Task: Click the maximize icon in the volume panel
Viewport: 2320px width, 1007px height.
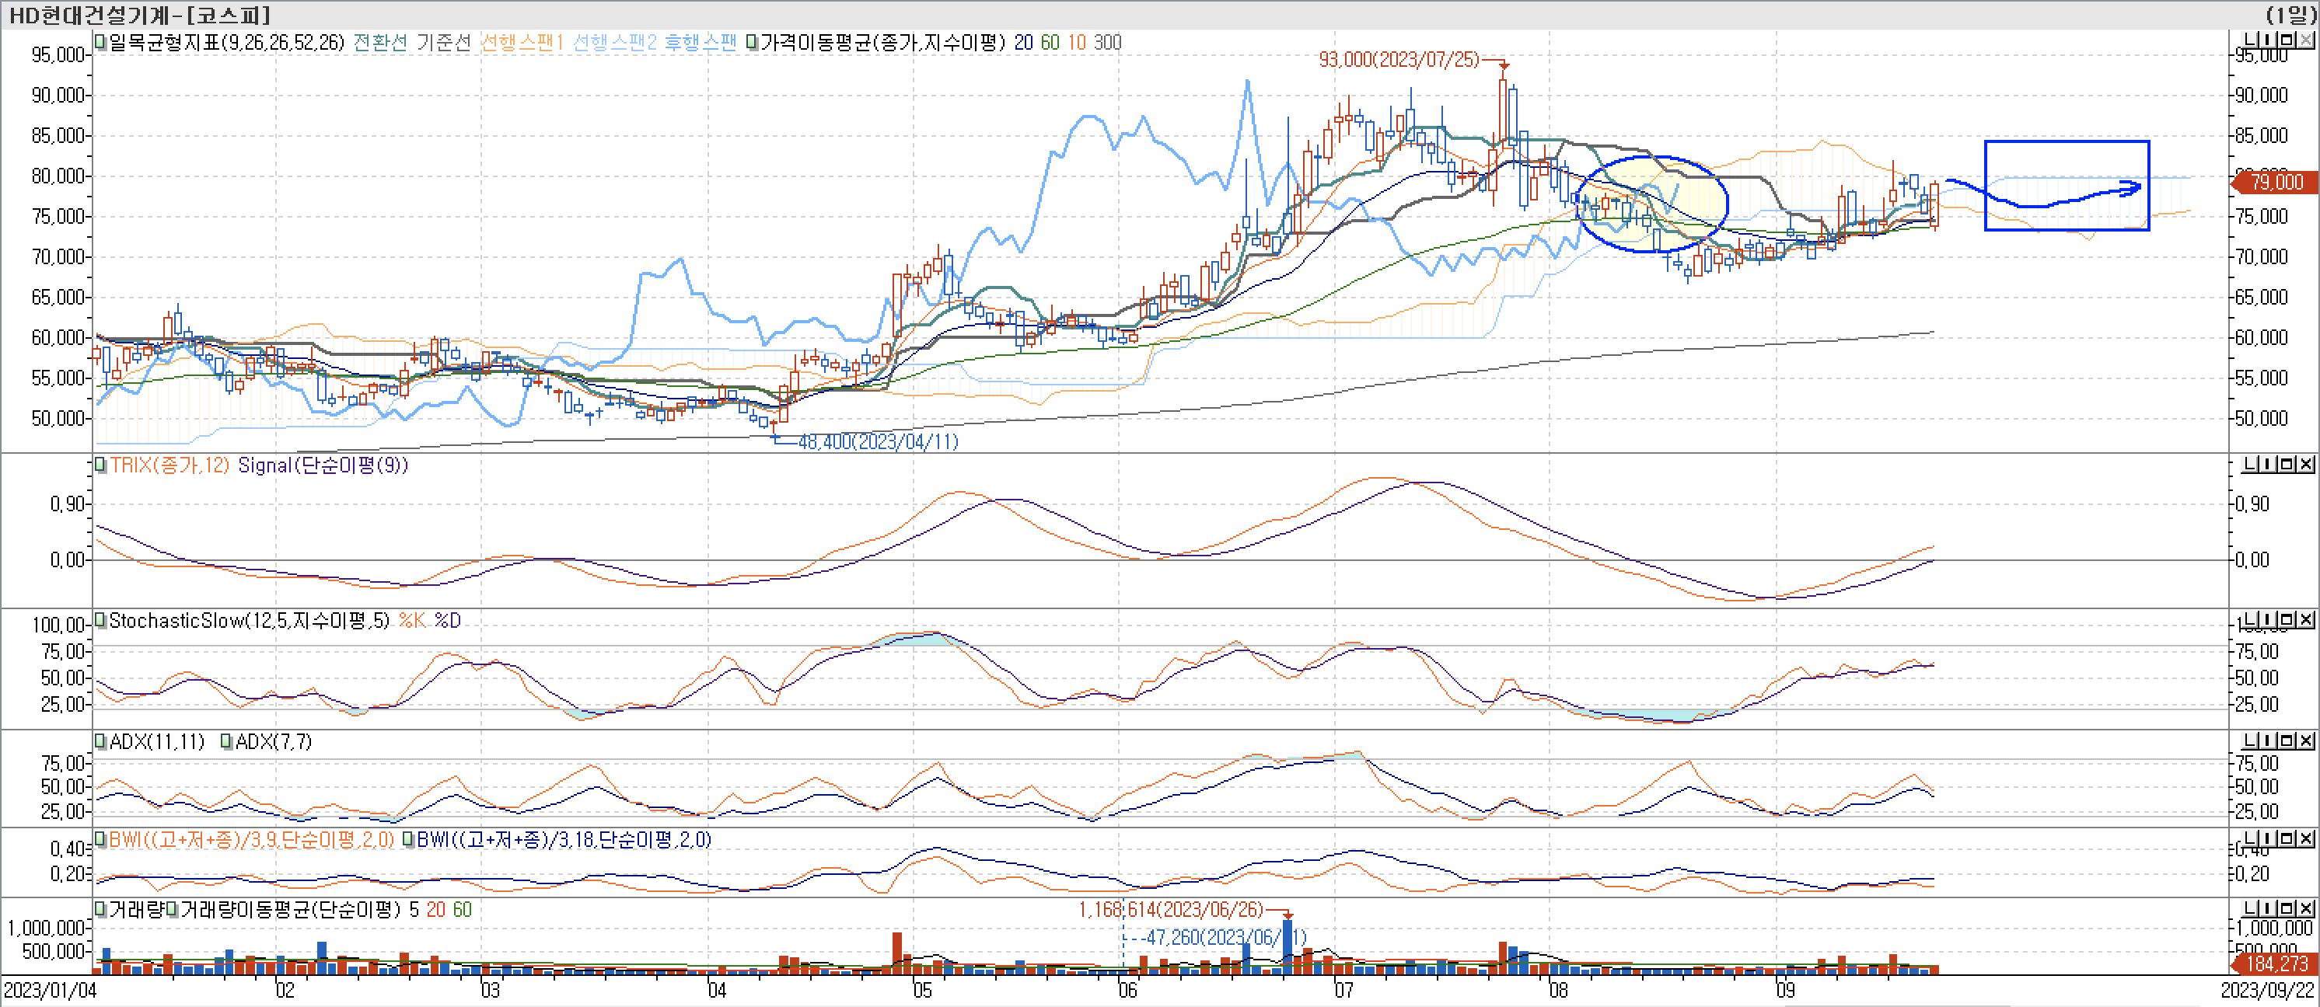Action: point(2287,908)
